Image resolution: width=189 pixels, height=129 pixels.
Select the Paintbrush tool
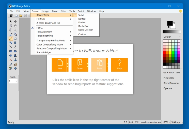tap(11, 64)
